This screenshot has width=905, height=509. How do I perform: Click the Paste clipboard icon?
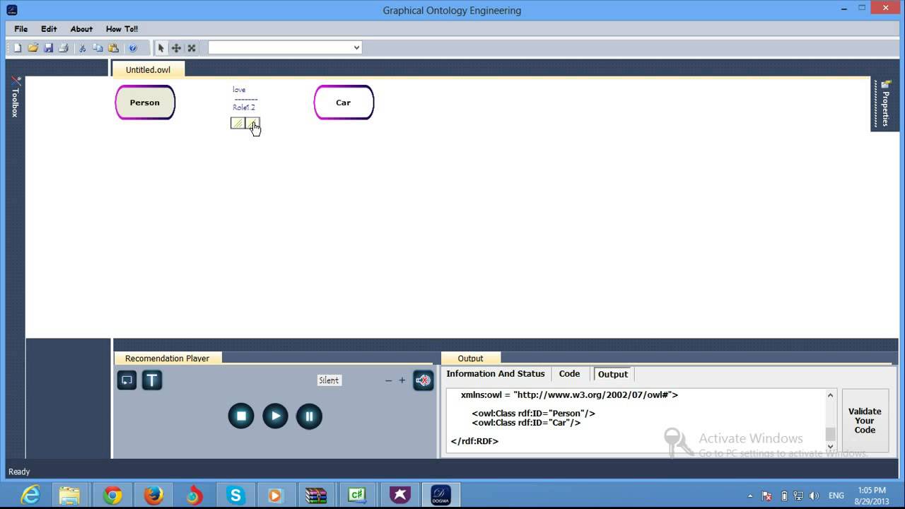(113, 48)
